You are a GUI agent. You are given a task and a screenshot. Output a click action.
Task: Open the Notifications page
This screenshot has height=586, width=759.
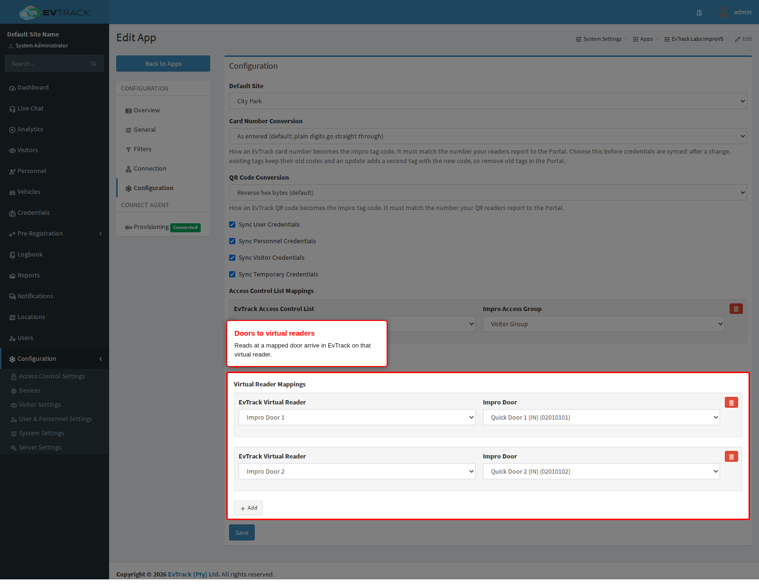click(x=55, y=296)
